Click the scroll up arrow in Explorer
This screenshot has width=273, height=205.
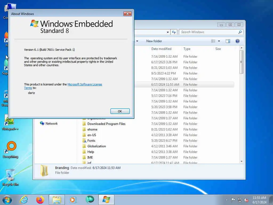pos(241,48)
